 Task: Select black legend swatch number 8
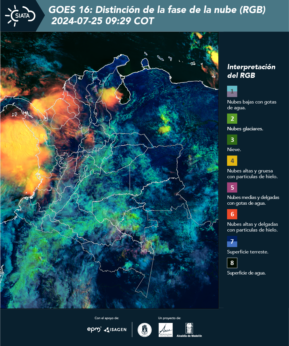tap(232, 263)
